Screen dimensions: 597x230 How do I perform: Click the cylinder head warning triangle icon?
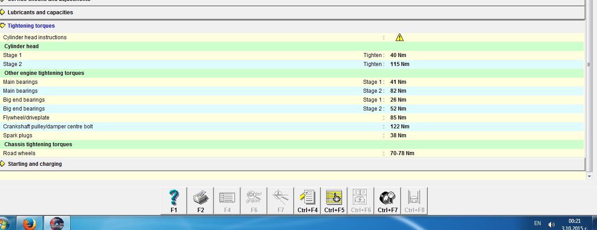click(x=400, y=37)
